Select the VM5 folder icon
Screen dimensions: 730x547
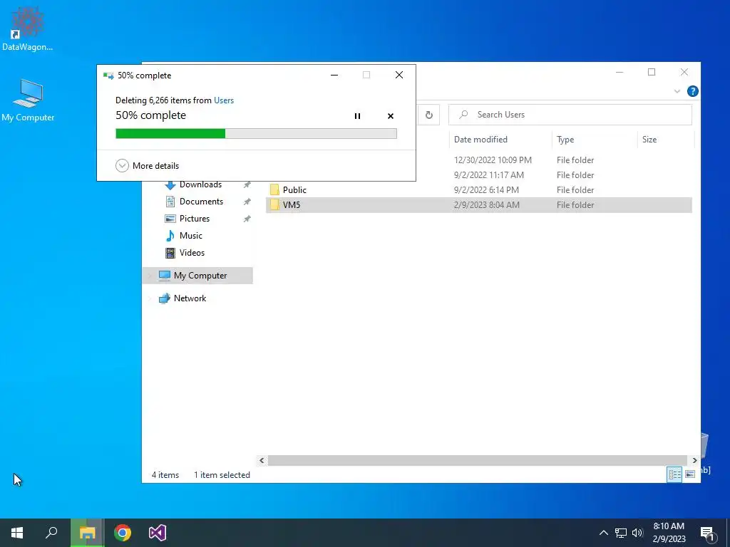pyautogui.click(x=274, y=204)
